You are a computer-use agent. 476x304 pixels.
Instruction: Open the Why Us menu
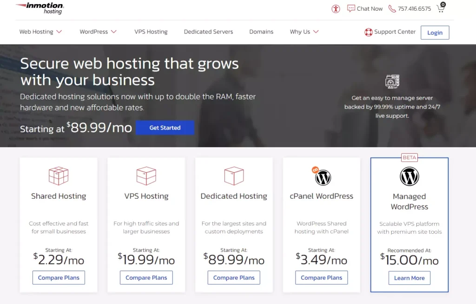pyautogui.click(x=304, y=32)
